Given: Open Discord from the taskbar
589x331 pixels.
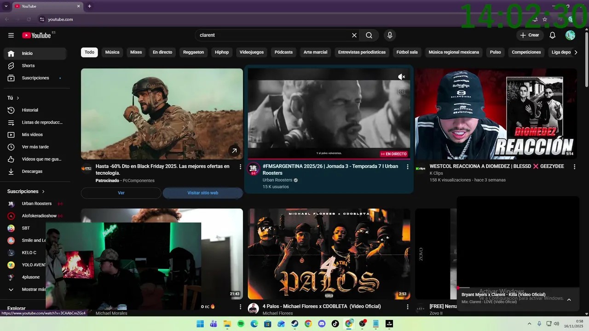Looking at the screenshot, I should click(x=322, y=324).
